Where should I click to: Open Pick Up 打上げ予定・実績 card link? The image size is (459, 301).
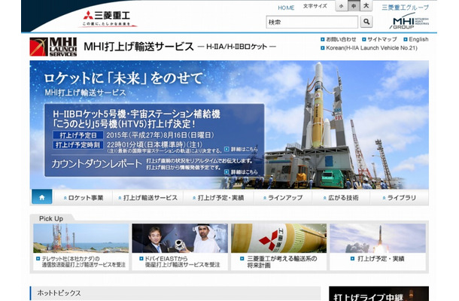(378, 259)
